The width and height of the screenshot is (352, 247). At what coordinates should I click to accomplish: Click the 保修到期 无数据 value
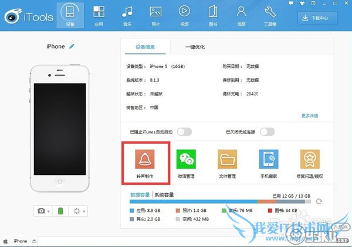pos(252,80)
